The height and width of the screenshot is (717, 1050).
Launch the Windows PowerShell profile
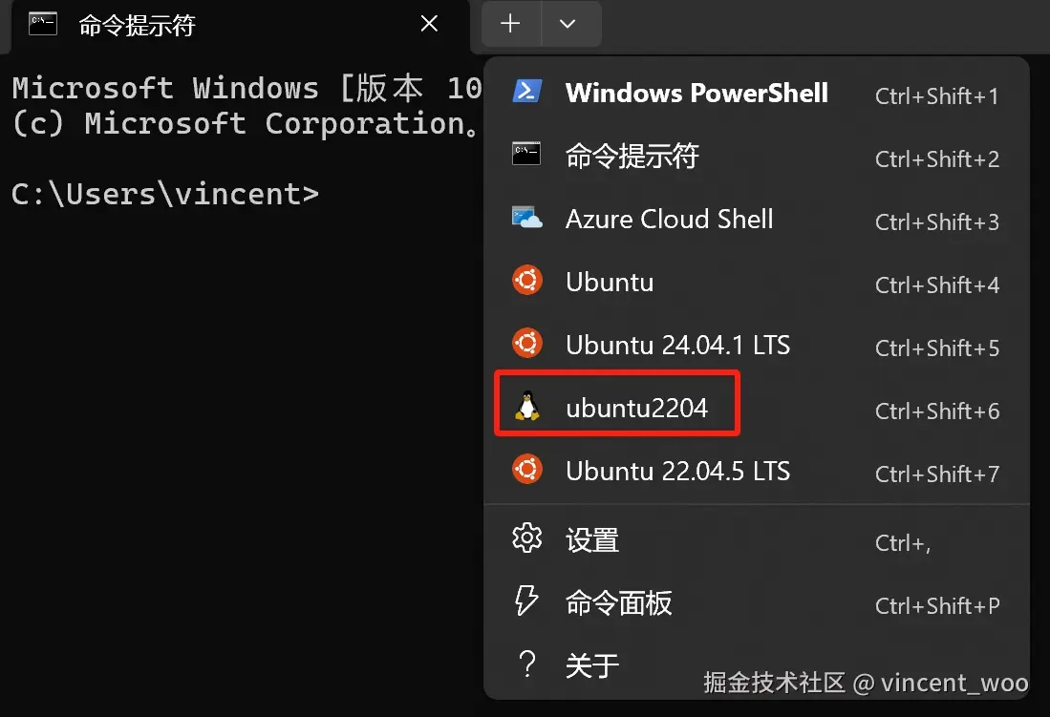pyautogui.click(x=696, y=93)
